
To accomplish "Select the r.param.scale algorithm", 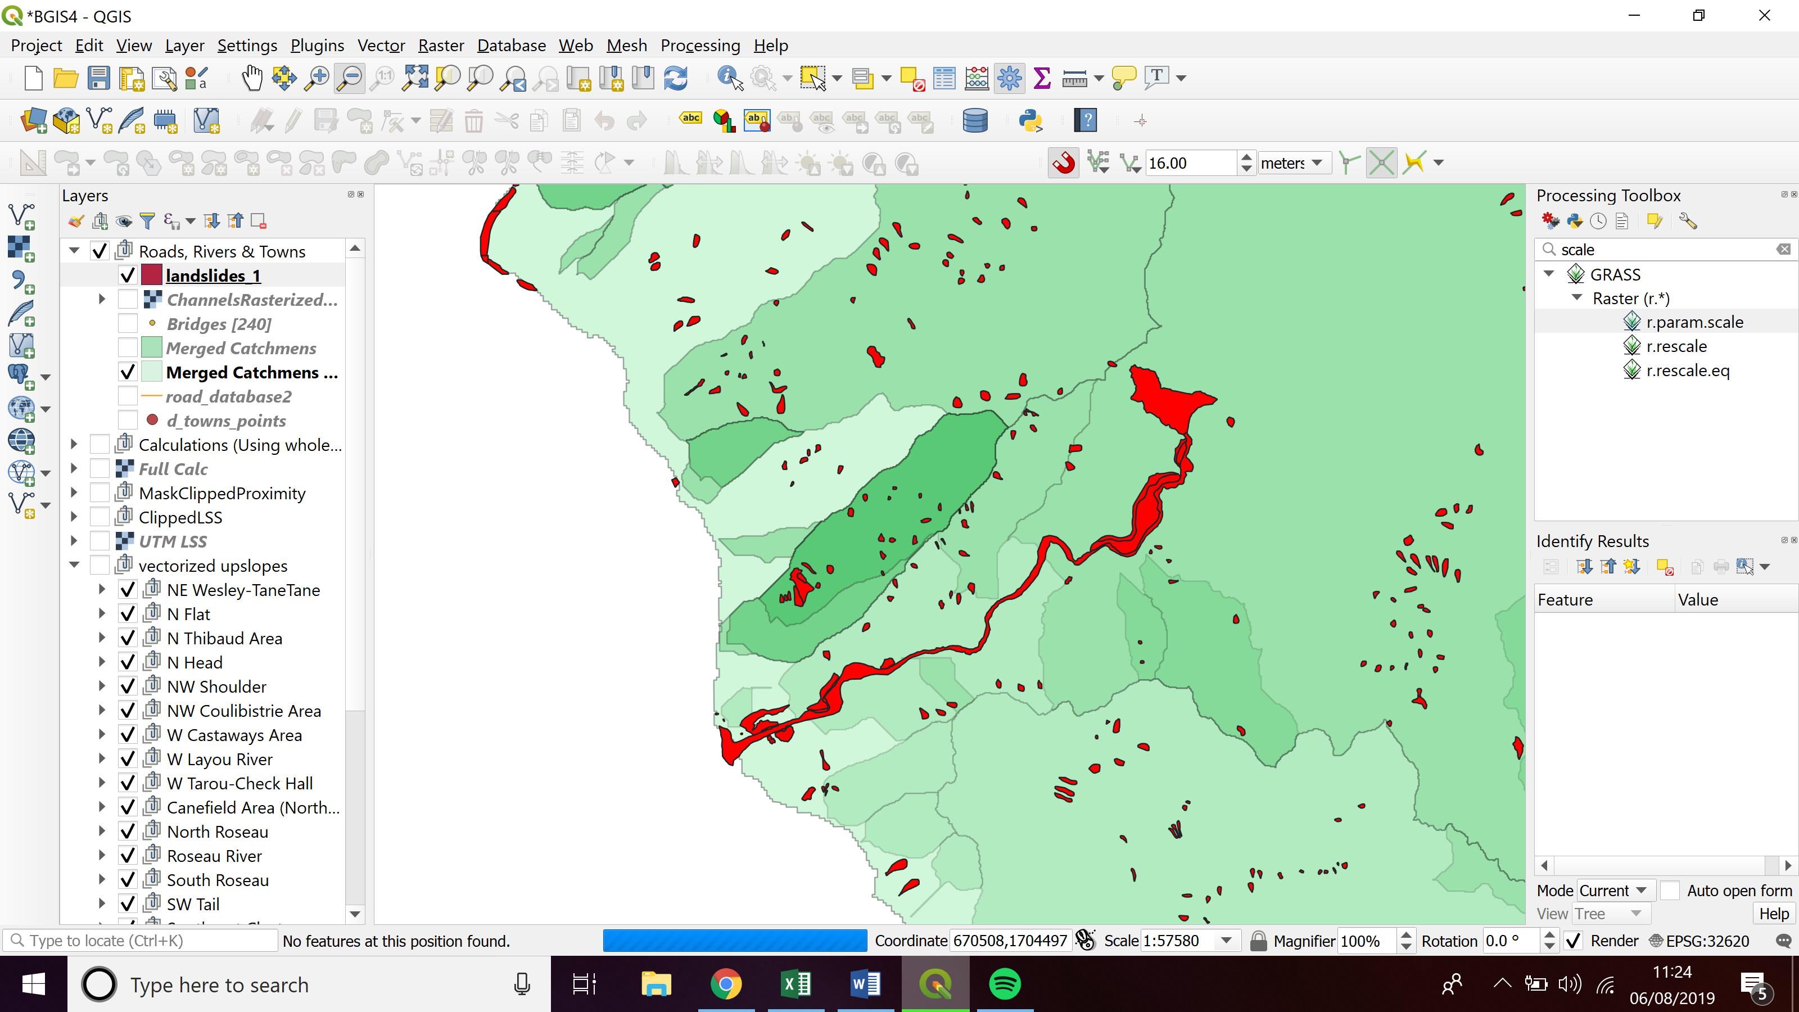I will pos(1694,322).
